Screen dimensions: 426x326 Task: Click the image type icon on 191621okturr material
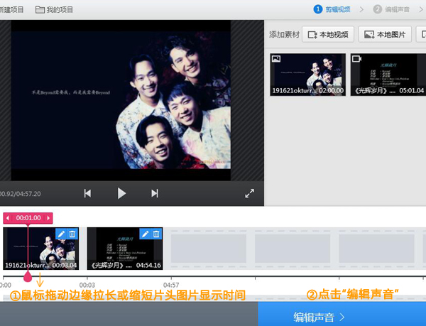(x=276, y=59)
